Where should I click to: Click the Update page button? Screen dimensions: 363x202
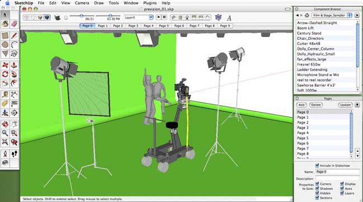pos(345,105)
